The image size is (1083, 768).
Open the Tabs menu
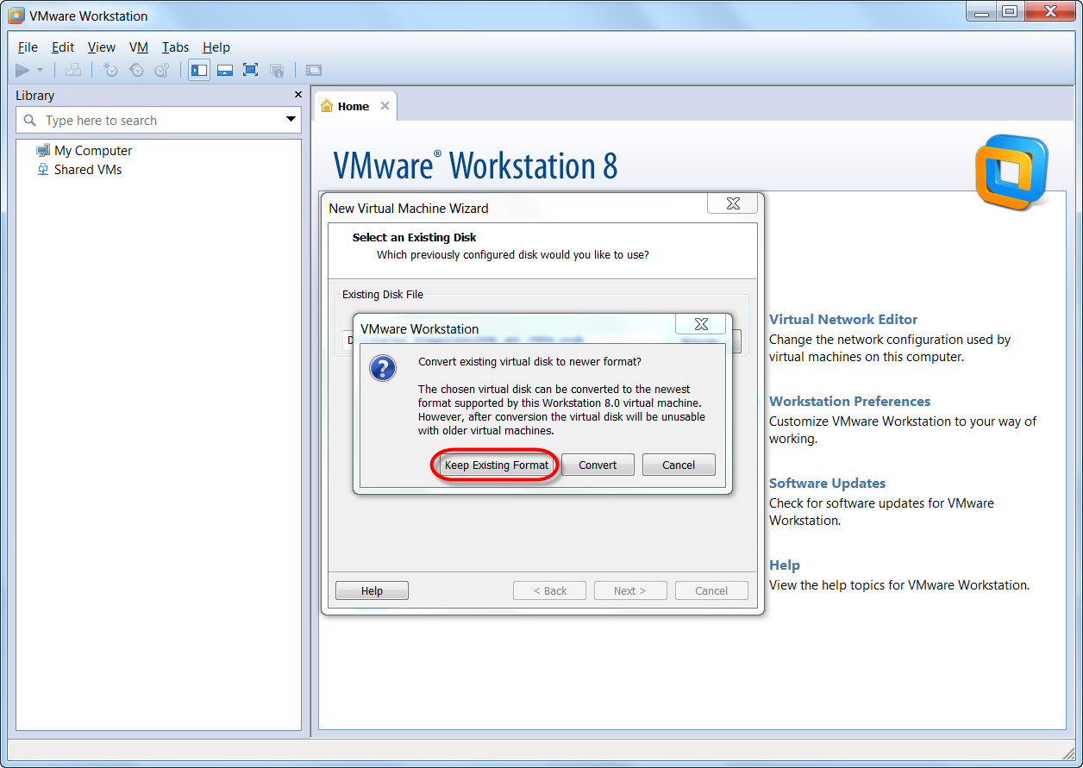(x=175, y=47)
